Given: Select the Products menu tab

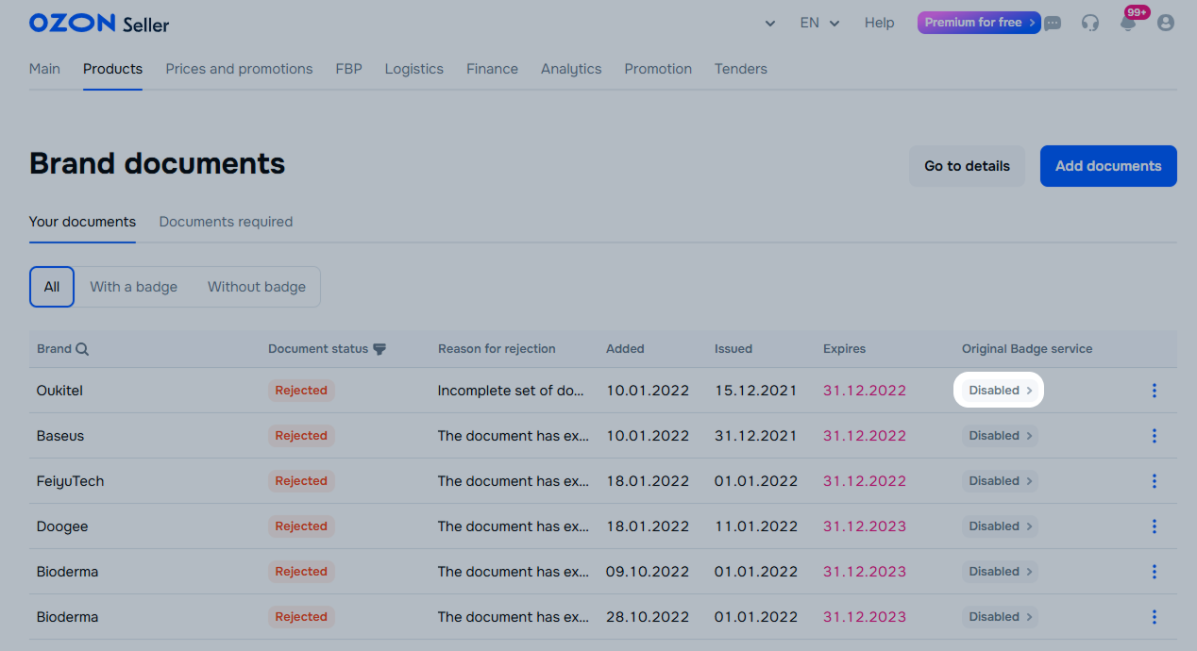Looking at the screenshot, I should click(x=112, y=69).
